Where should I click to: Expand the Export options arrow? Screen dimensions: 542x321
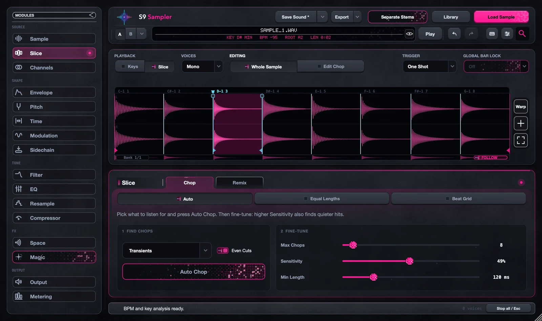357,17
